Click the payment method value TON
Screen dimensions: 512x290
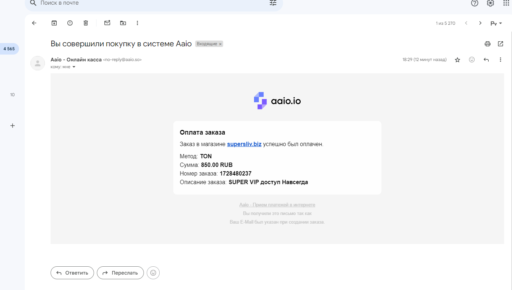[206, 156]
